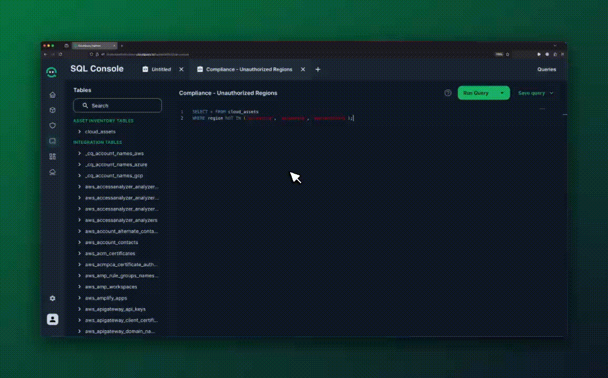The width and height of the screenshot is (608, 378).
Task: Click the icon on the Untitled tab
Action: 145,69
